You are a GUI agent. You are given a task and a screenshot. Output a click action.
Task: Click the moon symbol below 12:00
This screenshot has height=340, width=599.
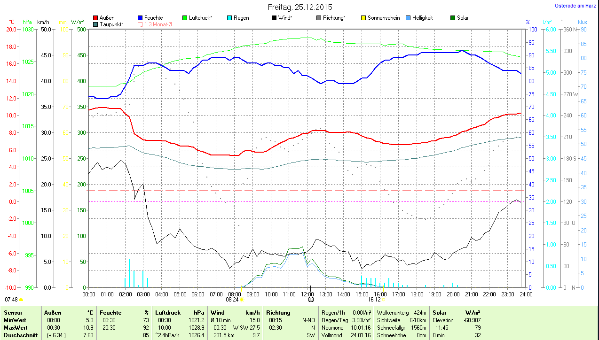coord(311,299)
